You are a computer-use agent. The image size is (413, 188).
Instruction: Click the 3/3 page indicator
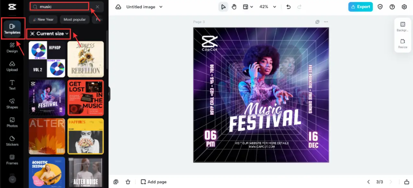380,182
